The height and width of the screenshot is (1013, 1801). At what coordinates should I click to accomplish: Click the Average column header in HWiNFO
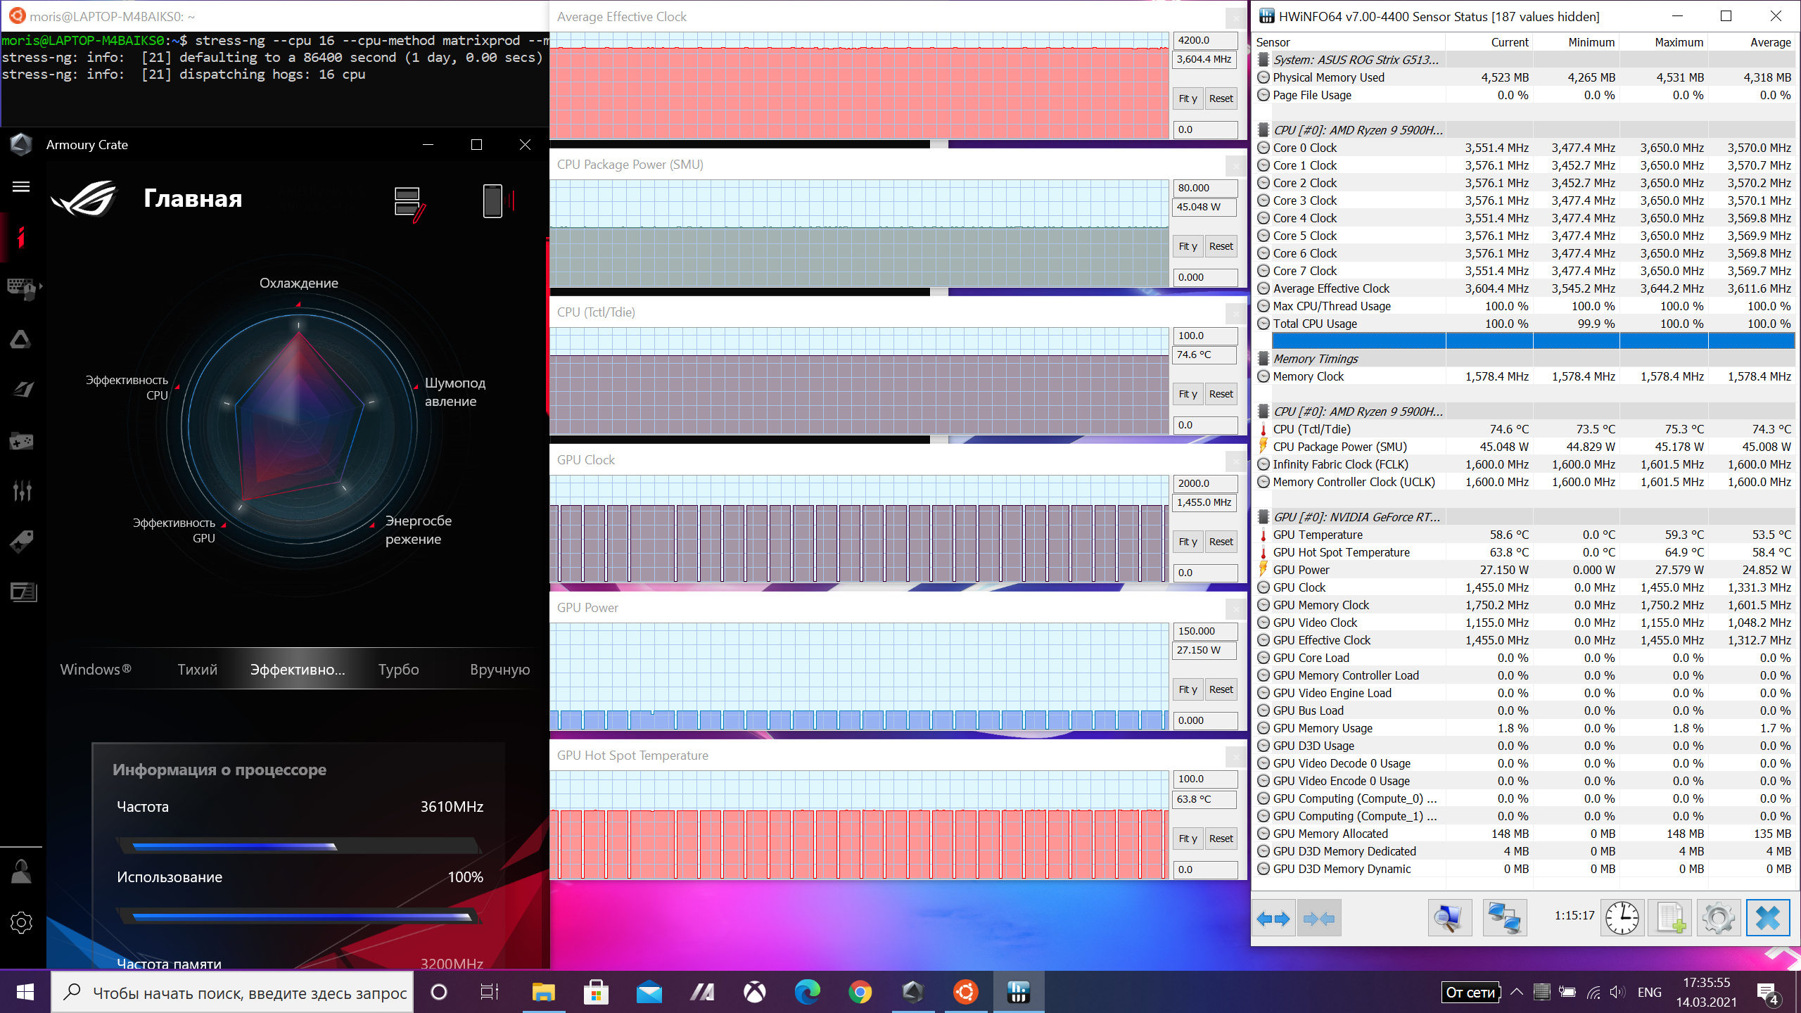pos(1752,42)
